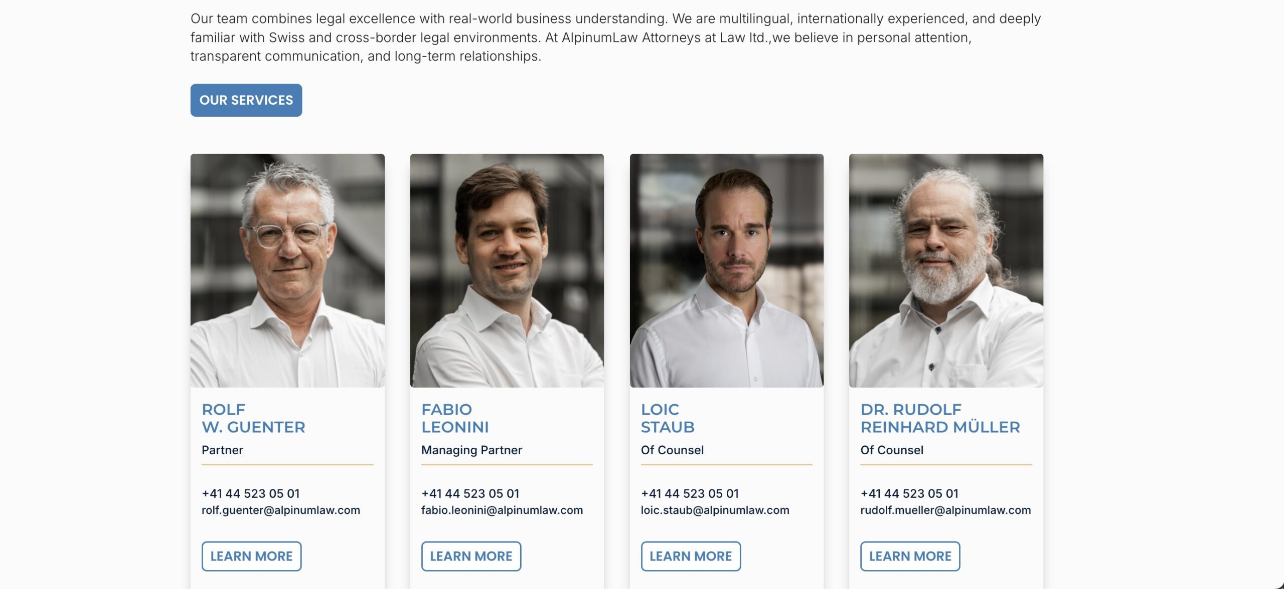Viewport: 1284px width, 589px height.
Task: Select LEARN MORE for Dr. Rudolf Müller
Action: [x=910, y=556]
